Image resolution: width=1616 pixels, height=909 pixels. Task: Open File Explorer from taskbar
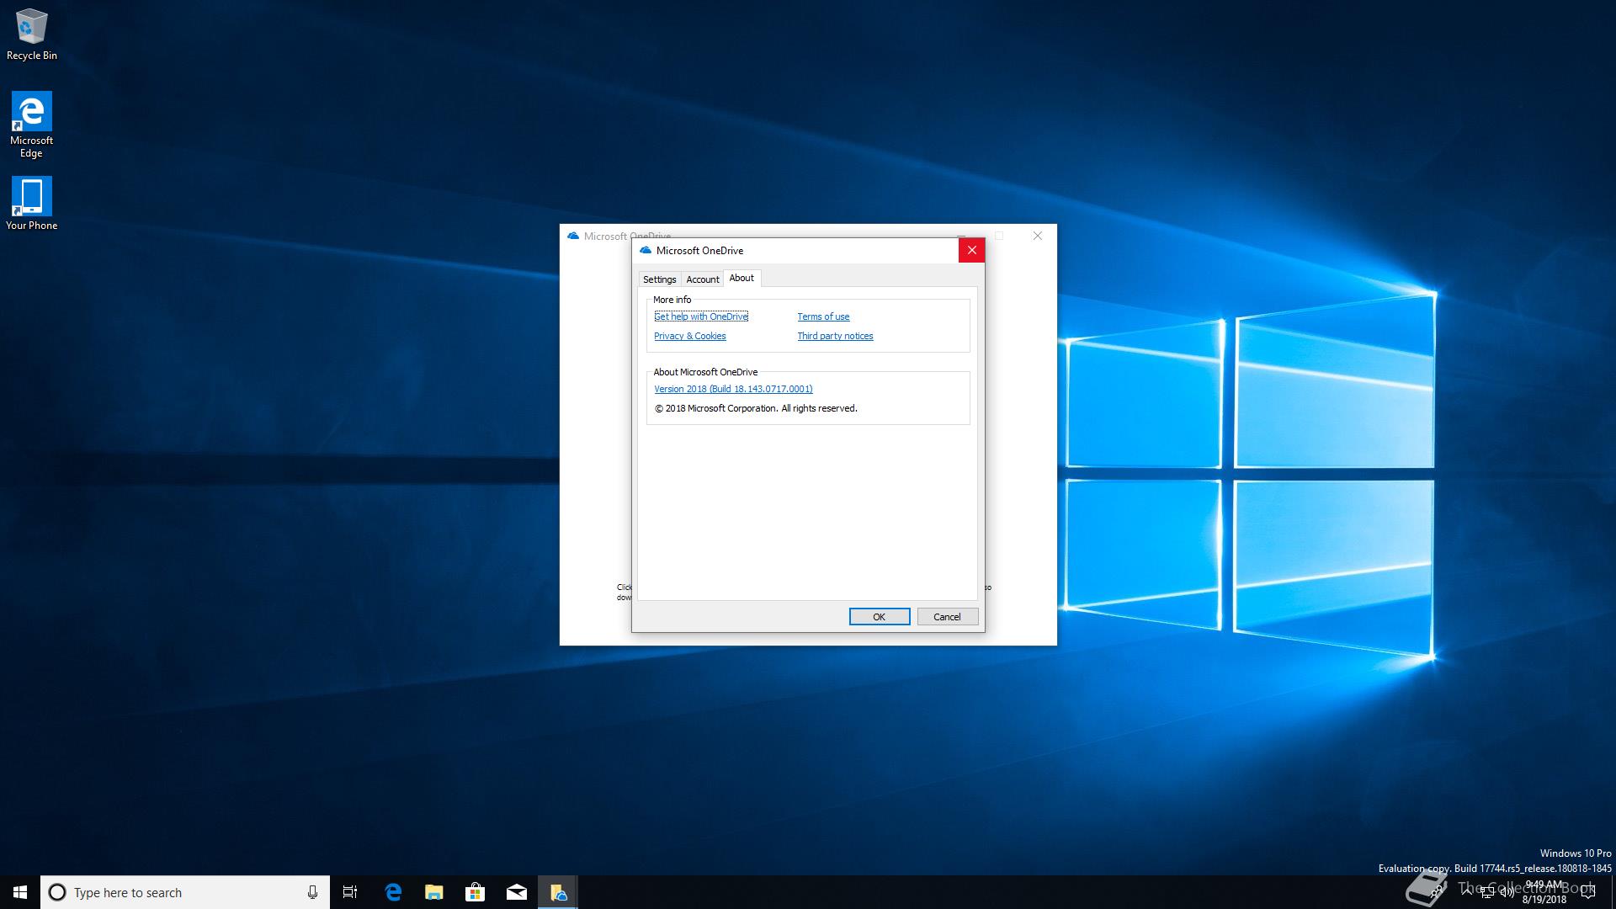point(434,892)
